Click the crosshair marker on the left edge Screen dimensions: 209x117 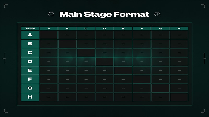(x=4, y=58)
